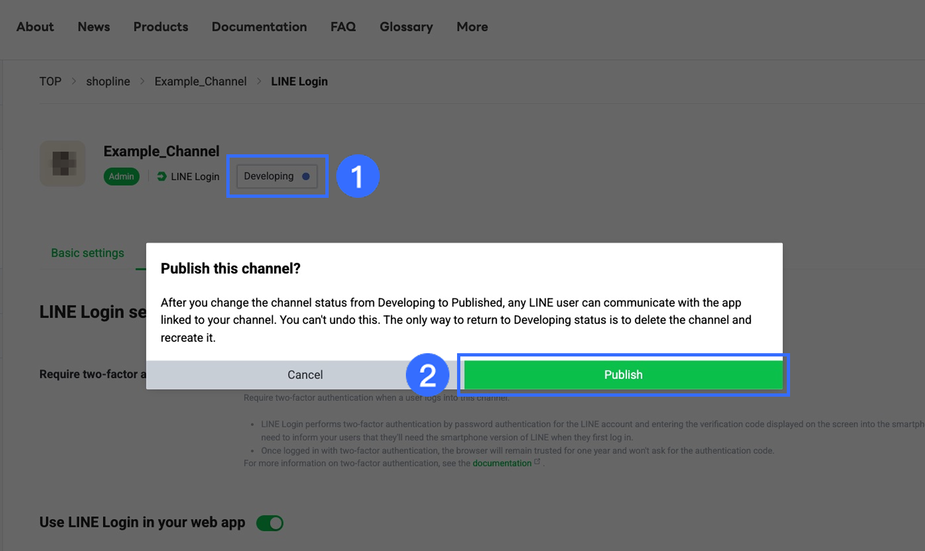This screenshot has width=925, height=551.
Task: Open the Products menu
Action: (x=161, y=27)
